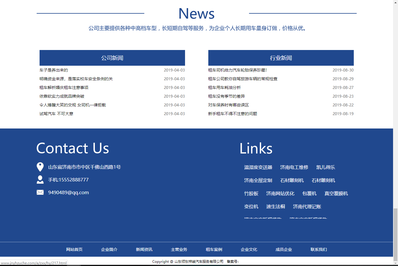Open 联系我们 in footer navigation

319,249
